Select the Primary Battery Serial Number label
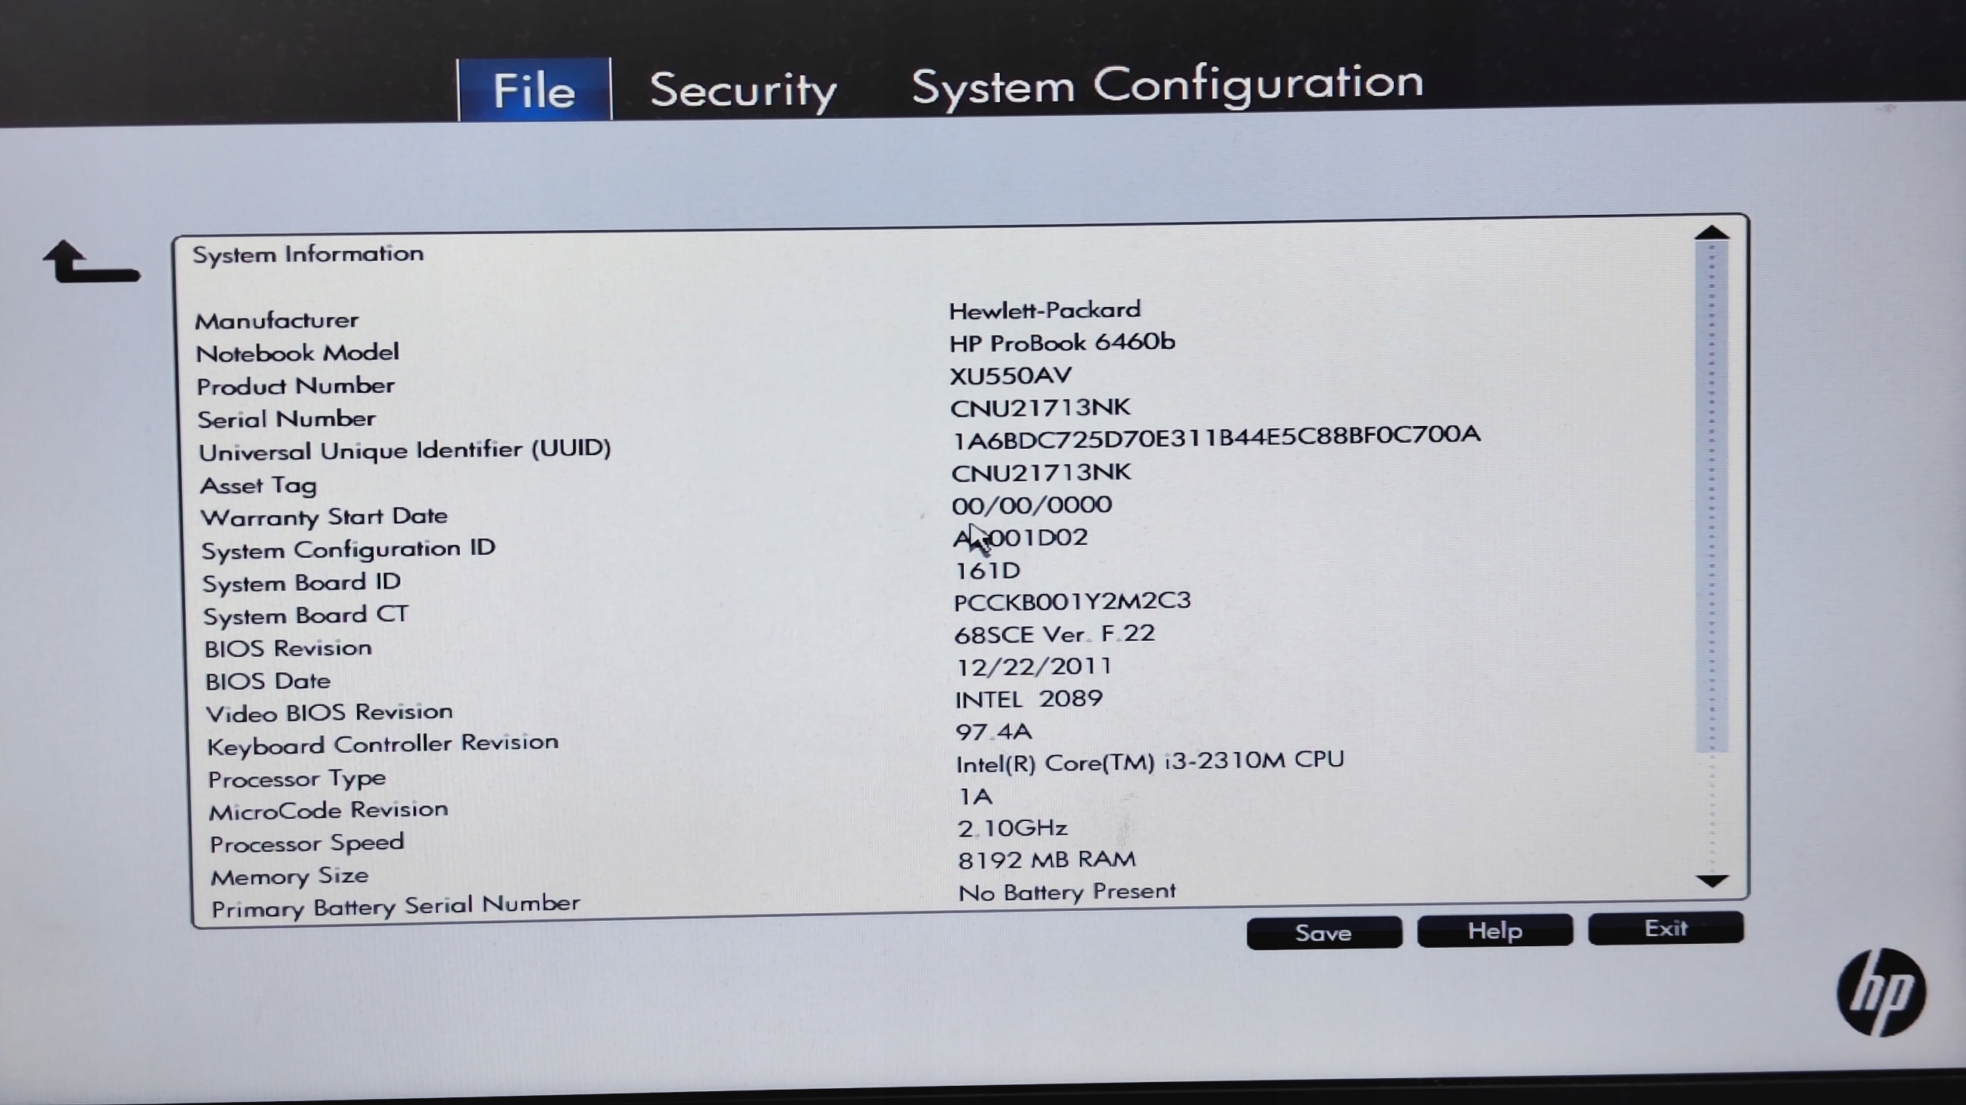The image size is (1966, 1105). [396, 906]
